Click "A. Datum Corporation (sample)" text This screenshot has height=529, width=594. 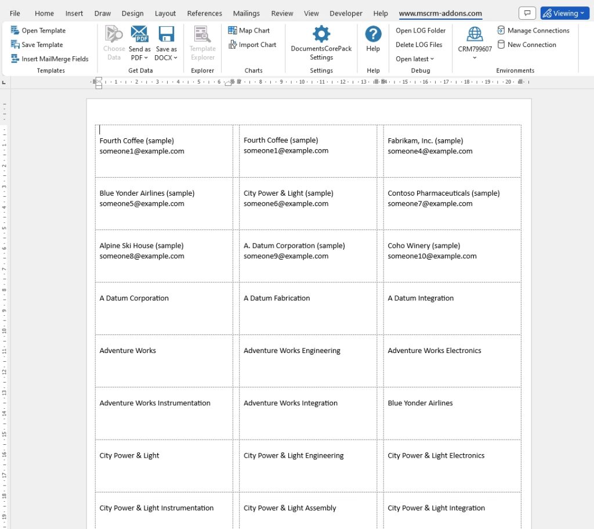click(294, 246)
